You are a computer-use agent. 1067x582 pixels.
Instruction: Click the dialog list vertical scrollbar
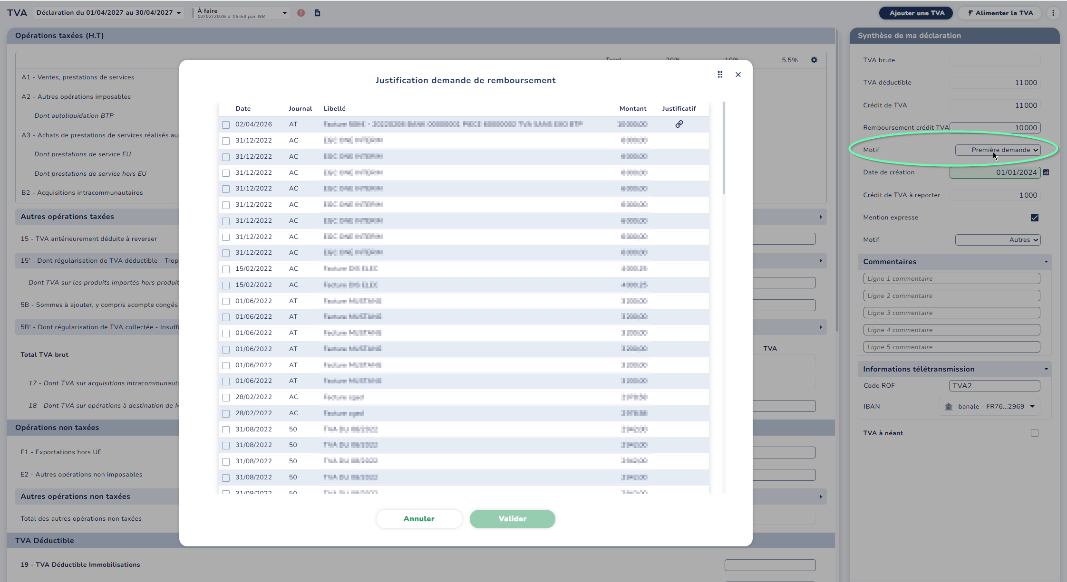724,148
